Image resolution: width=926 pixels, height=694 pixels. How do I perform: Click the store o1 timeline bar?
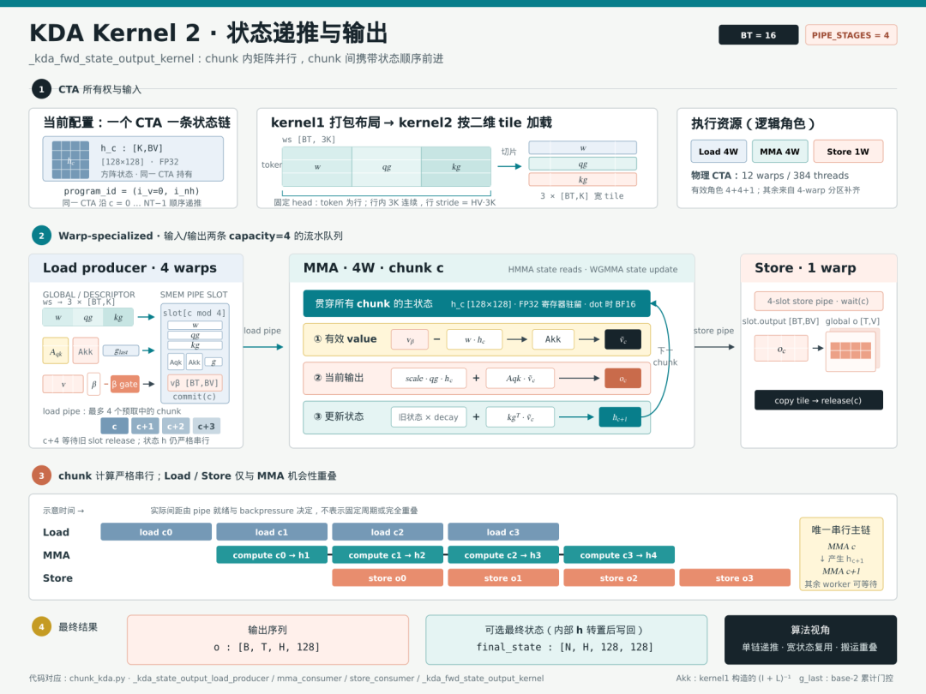[503, 577]
